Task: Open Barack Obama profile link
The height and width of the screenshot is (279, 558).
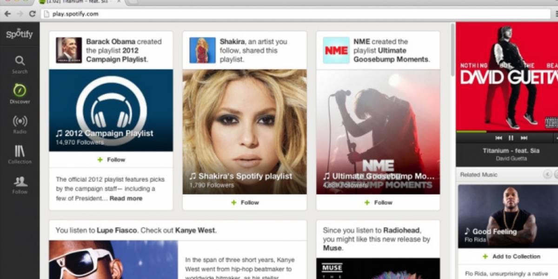Action: click(x=111, y=41)
